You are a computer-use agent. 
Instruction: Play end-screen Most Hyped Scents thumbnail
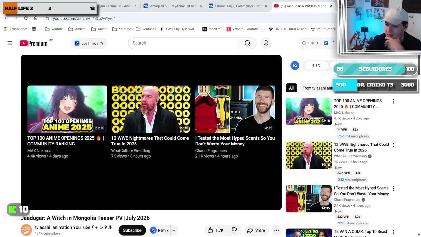(235, 109)
